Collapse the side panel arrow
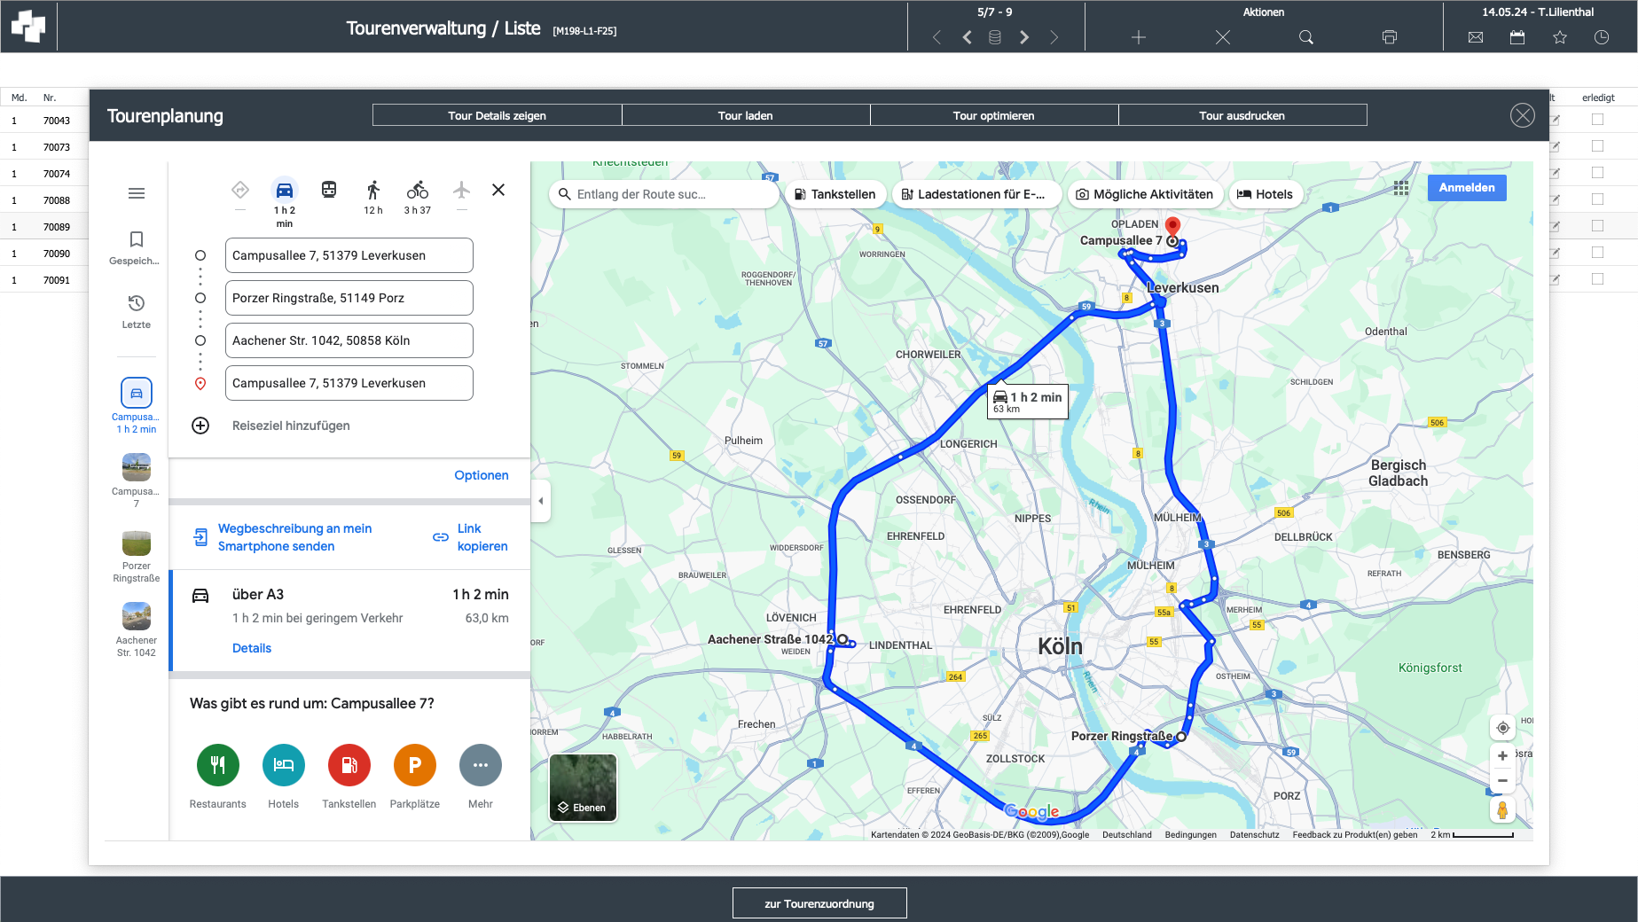Viewport: 1638px width, 922px height. tap(541, 501)
